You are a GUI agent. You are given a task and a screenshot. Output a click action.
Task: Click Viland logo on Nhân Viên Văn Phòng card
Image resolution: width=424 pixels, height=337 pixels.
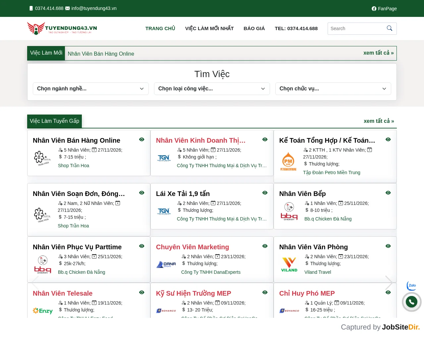tap(289, 265)
